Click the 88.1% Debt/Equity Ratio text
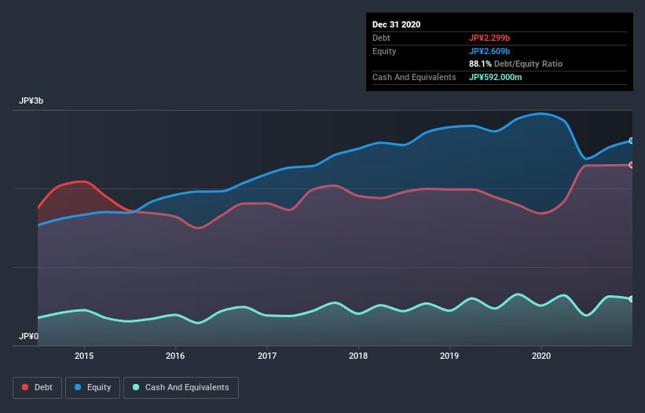Image resolution: width=645 pixels, height=413 pixels. (516, 64)
